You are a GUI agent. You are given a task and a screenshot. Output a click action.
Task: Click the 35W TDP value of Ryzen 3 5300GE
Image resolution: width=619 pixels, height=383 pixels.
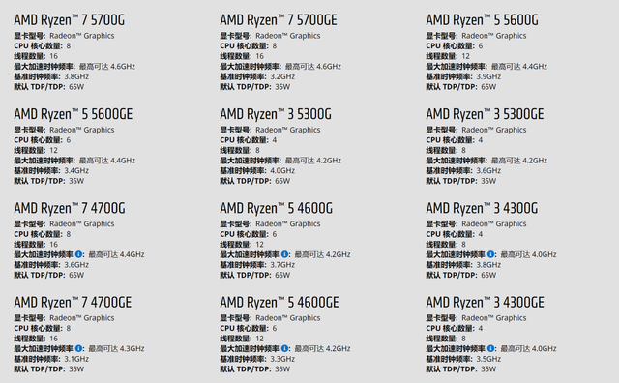coord(488,181)
